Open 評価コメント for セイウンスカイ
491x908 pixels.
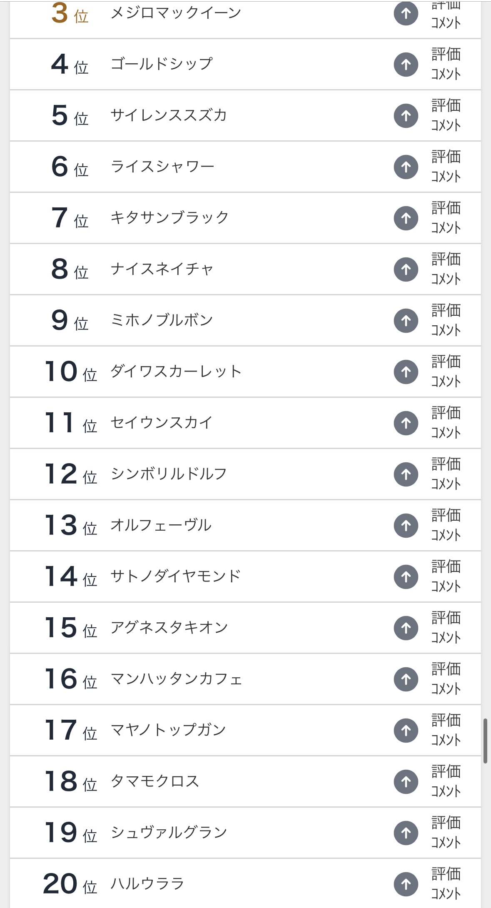446,423
